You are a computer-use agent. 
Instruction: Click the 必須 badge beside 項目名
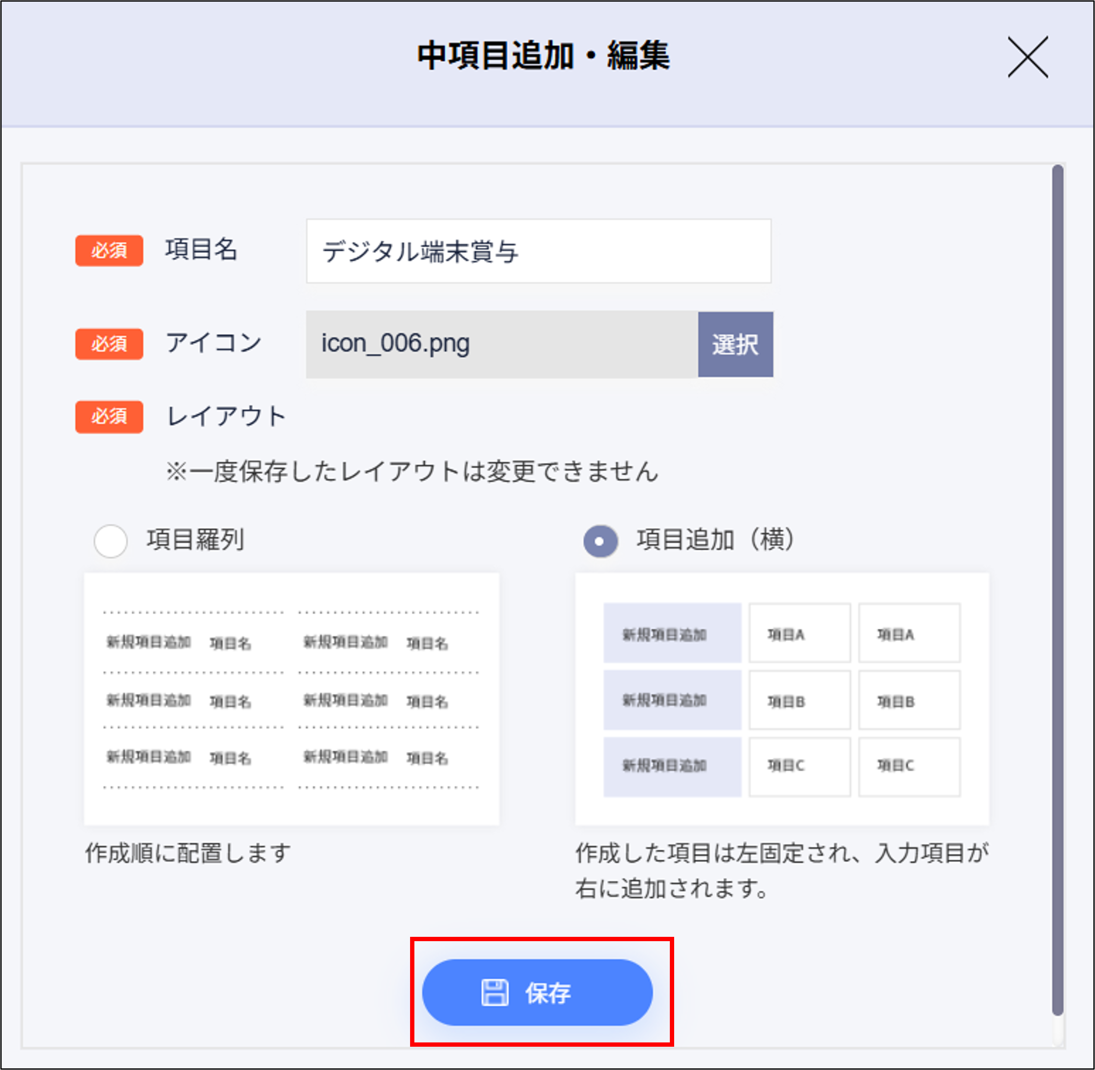[109, 250]
